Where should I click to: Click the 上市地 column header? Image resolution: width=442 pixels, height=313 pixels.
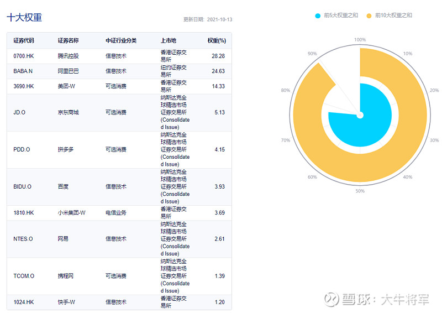(169, 40)
